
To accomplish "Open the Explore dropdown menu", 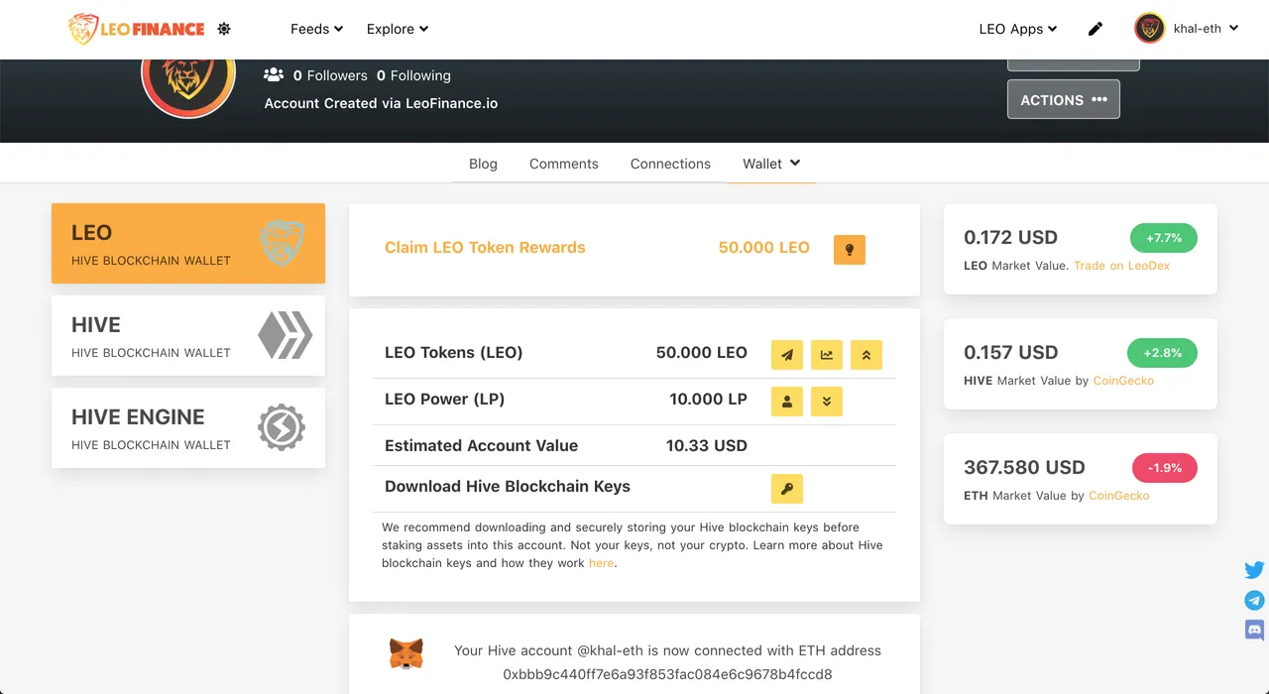I will pyautogui.click(x=398, y=29).
